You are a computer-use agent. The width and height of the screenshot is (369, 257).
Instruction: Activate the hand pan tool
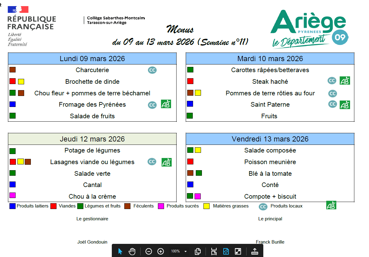132,251
